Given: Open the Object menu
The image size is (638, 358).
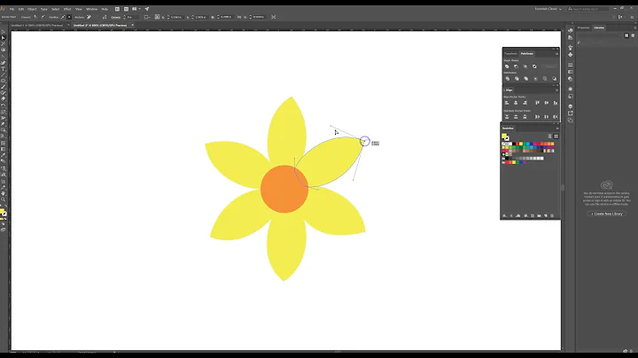Looking at the screenshot, I should [x=32, y=9].
